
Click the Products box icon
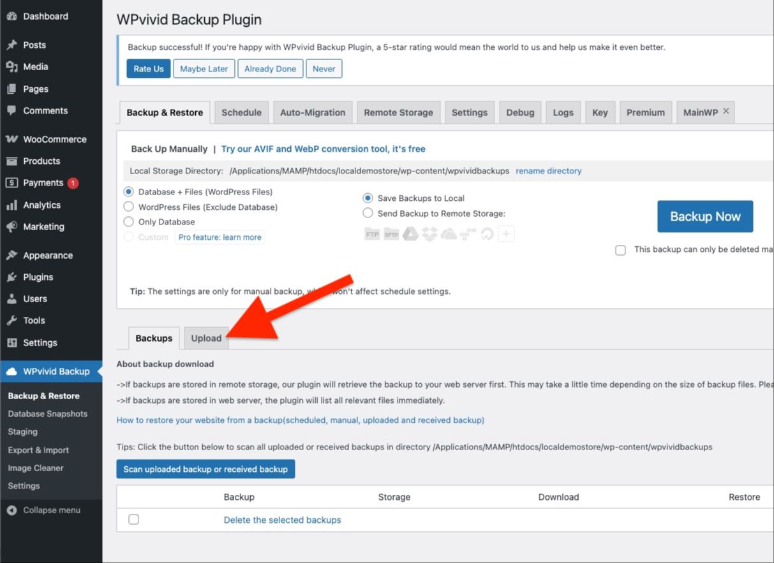(11, 161)
